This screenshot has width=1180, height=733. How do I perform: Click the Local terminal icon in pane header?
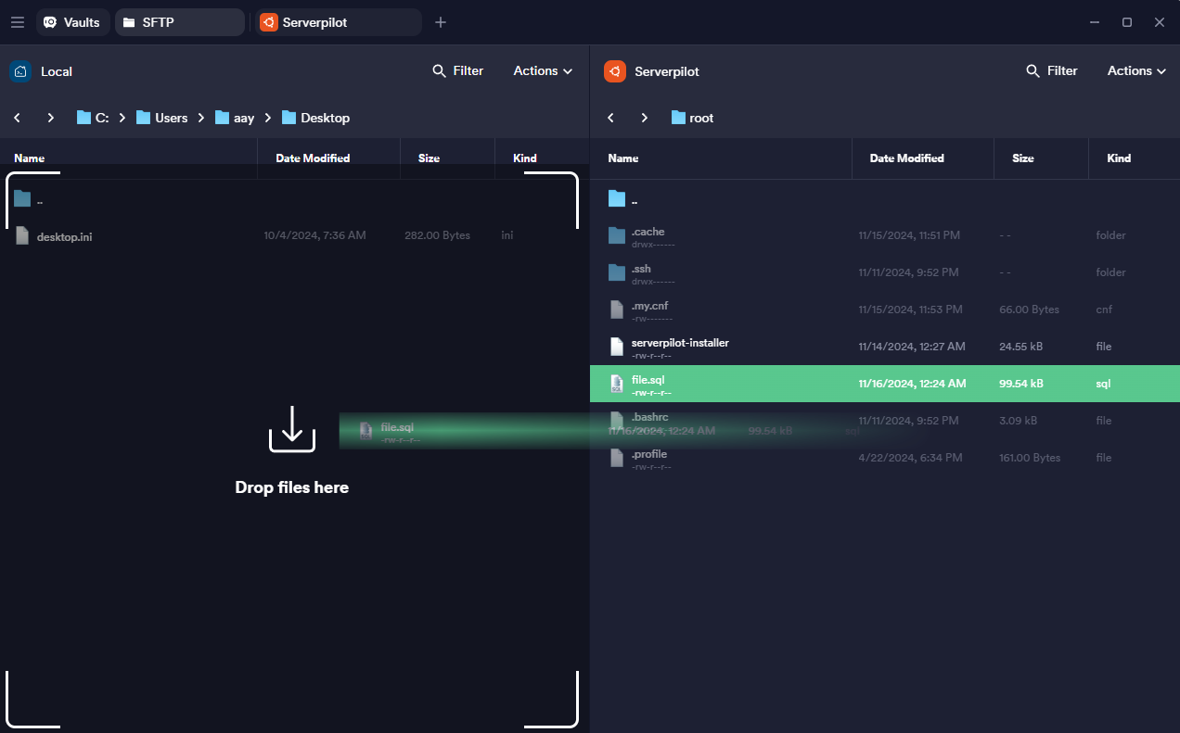(20, 71)
